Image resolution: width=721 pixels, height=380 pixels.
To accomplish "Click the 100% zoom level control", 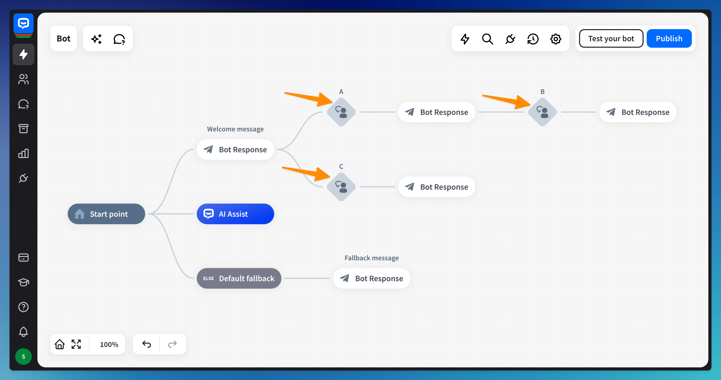I will 109,344.
